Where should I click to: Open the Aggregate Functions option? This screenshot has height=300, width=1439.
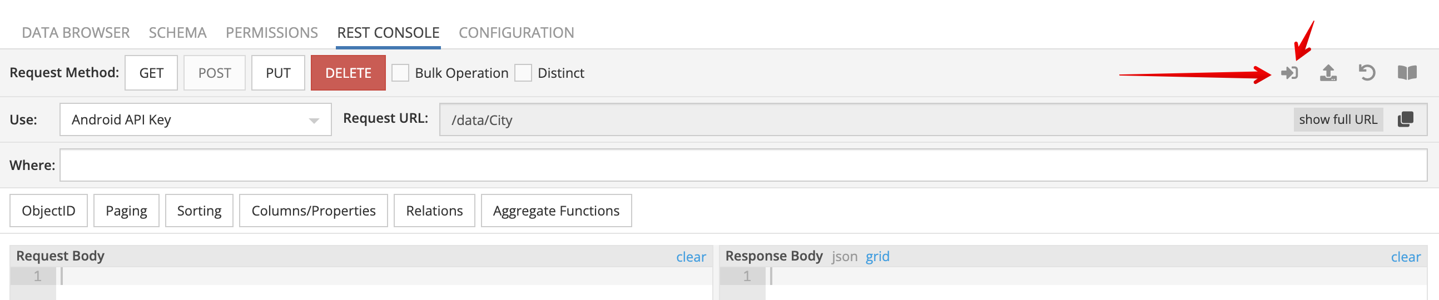556,211
